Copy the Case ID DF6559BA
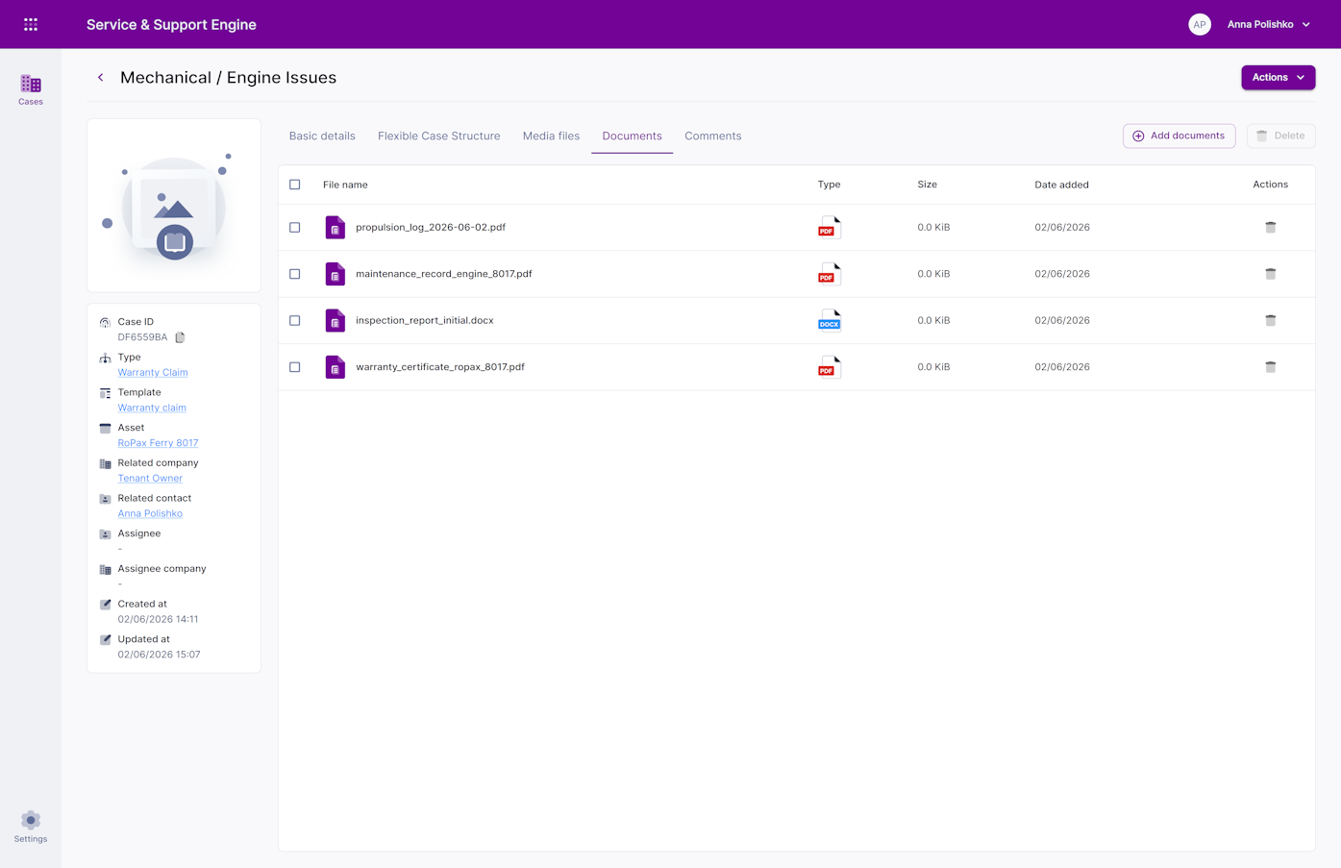The height and width of the screenshot is (868, 1341). tap(180, 337)
